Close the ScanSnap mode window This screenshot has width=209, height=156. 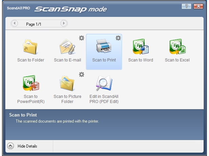tap(198, 6)
